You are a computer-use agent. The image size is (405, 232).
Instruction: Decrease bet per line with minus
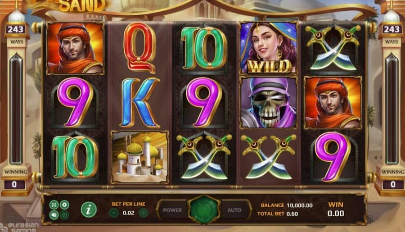click(114, 213)
